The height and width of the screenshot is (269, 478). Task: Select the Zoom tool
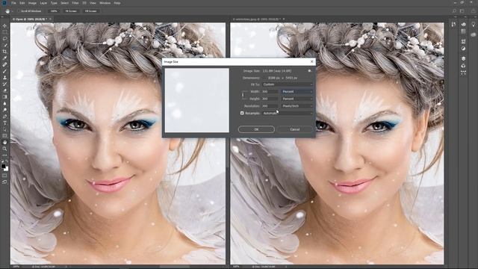(x=4, y=149)
